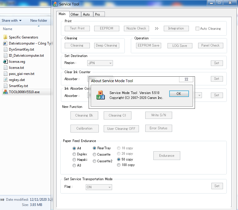The image size is (238, 210).
Task: Click Set button for Clear Ink Counter
Action: 217,79
